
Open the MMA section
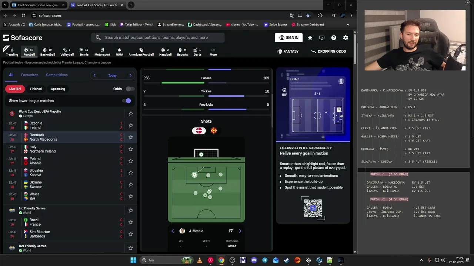point(119,52)
